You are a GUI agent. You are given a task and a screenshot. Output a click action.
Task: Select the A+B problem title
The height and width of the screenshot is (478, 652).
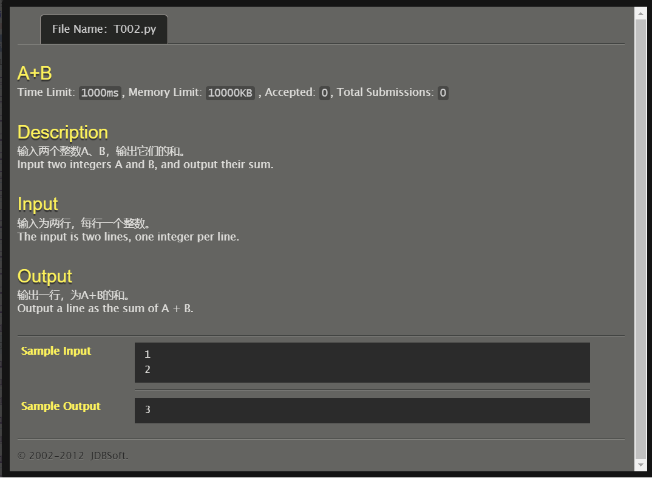pos(35,73)
